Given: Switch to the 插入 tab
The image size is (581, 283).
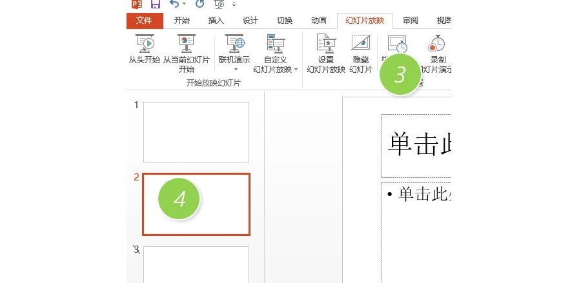Looking at the screenshot, I should [216, 21].
